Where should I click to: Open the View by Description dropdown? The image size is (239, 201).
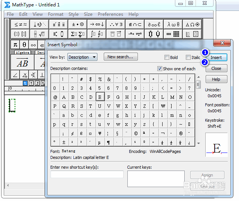(82, 57)
